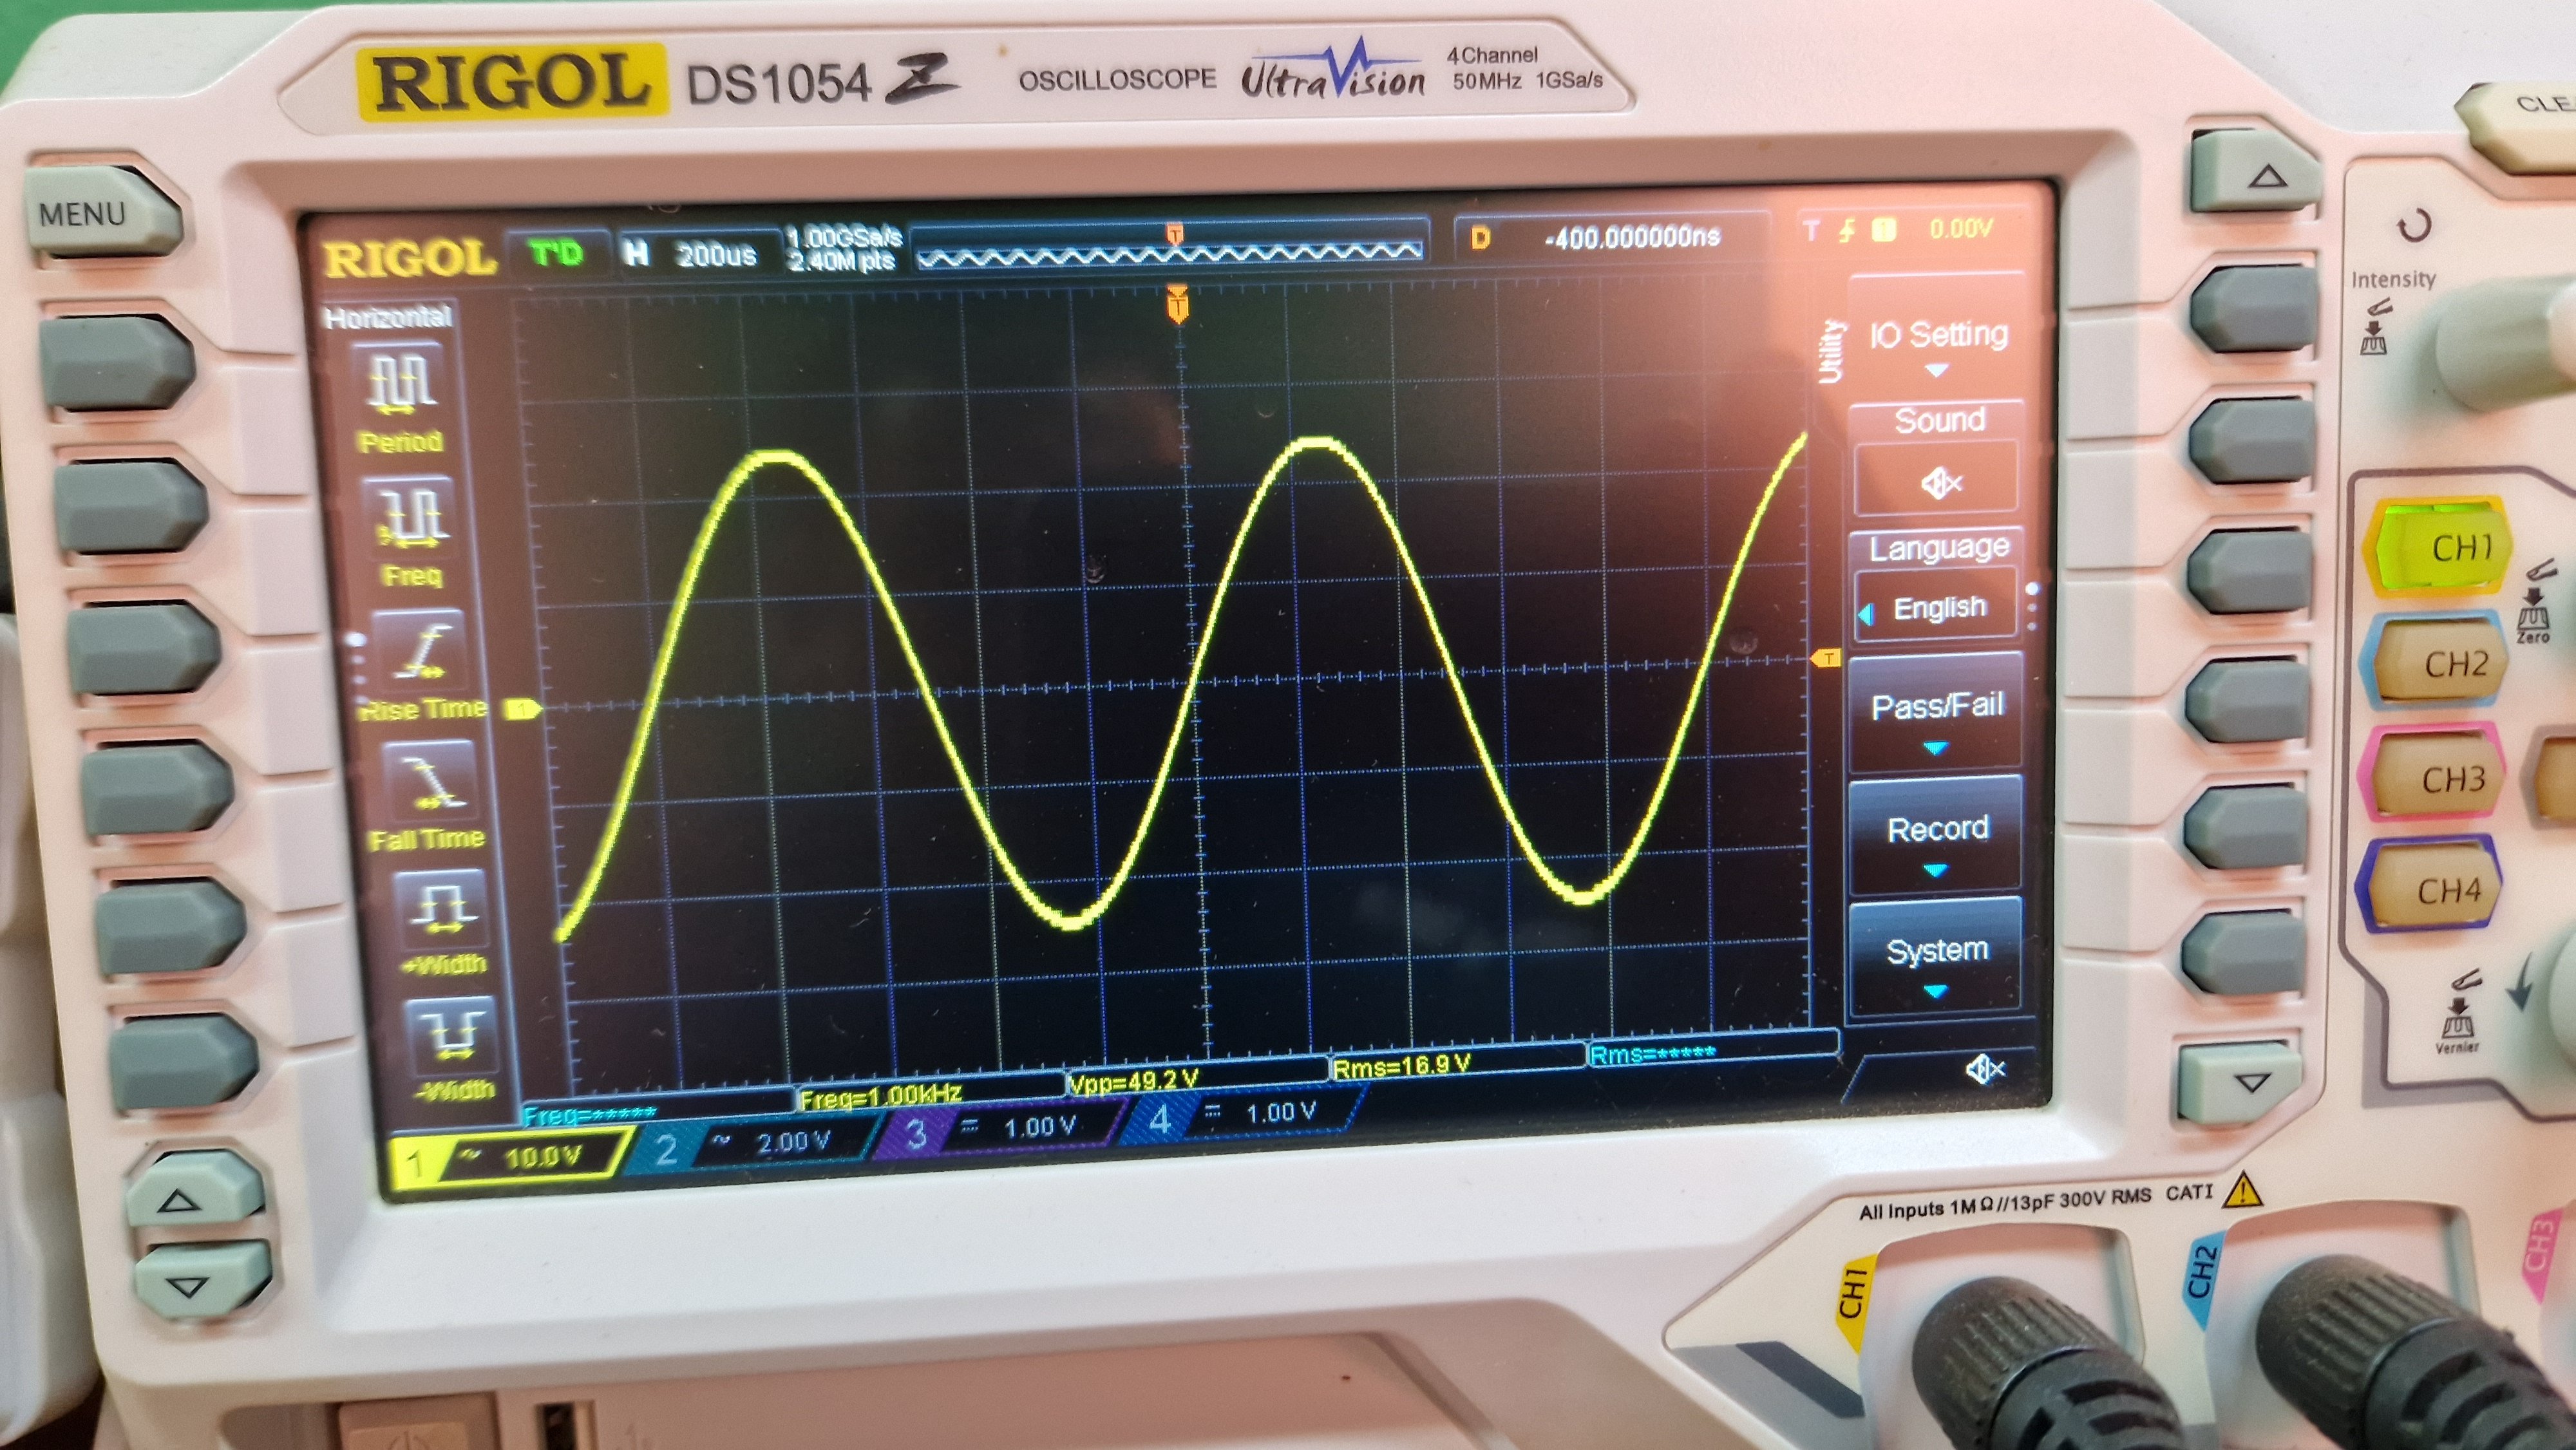Click the CAT I warning triangle icon

click(2244, 1190)
